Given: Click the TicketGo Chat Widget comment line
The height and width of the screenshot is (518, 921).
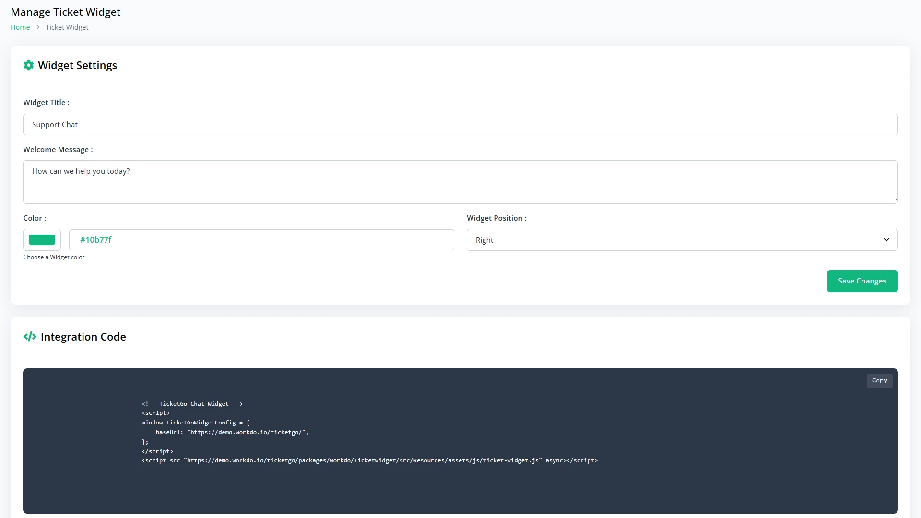Looking at the screenshot, I should pos(192,404).
